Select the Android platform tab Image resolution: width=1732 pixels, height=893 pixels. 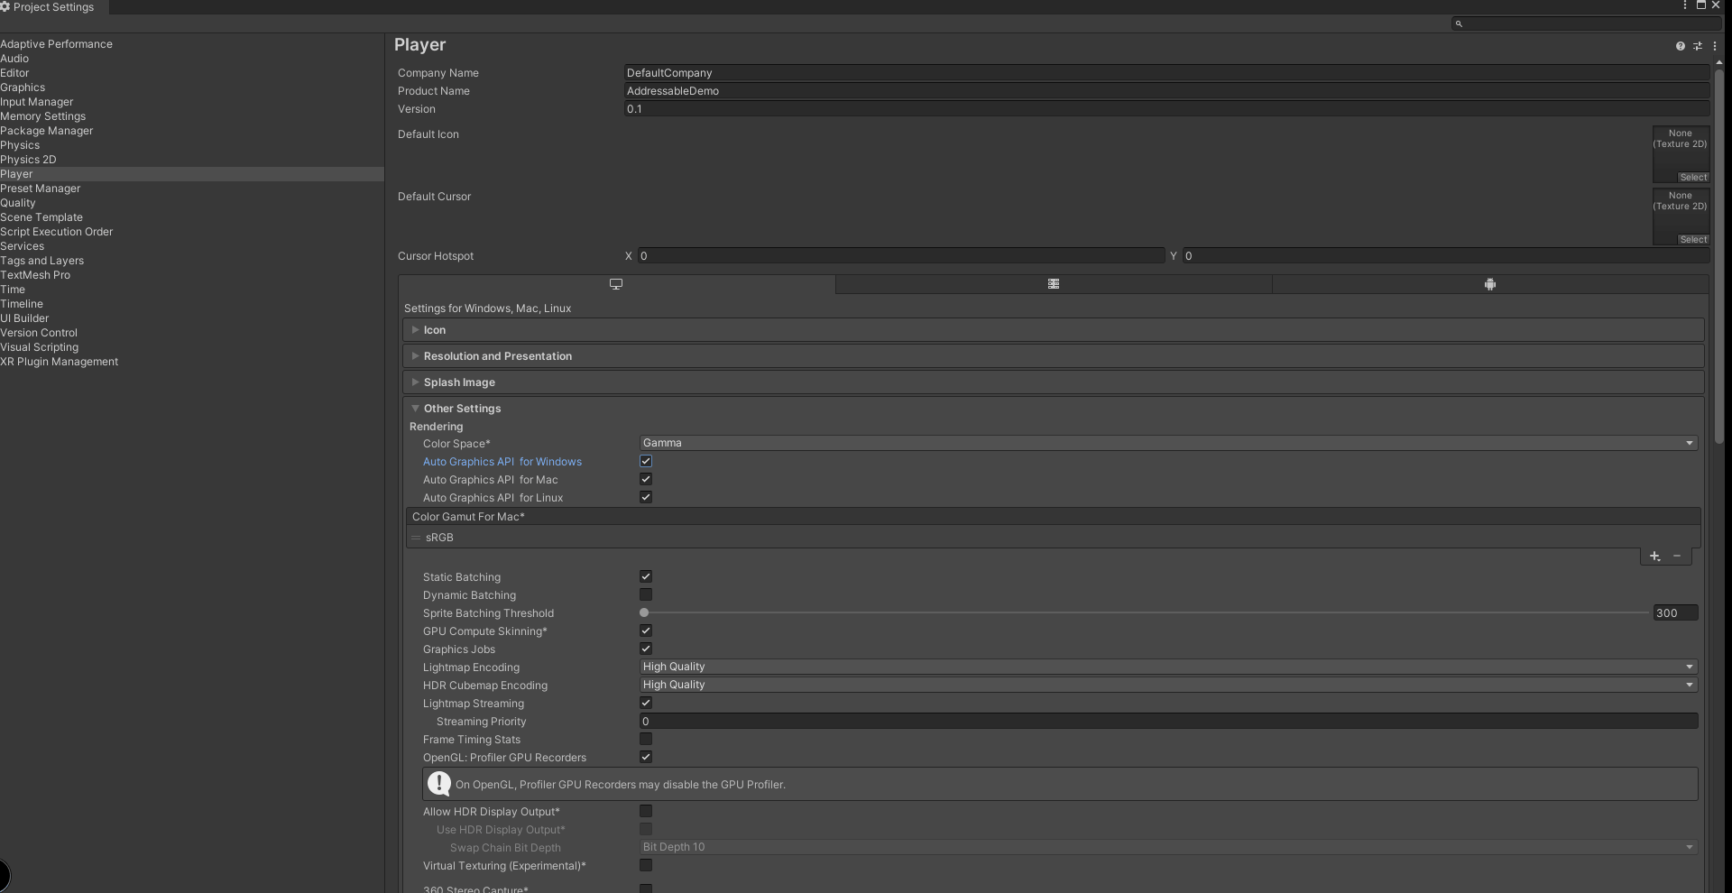pyautogui.click(x=1490, y=284)
